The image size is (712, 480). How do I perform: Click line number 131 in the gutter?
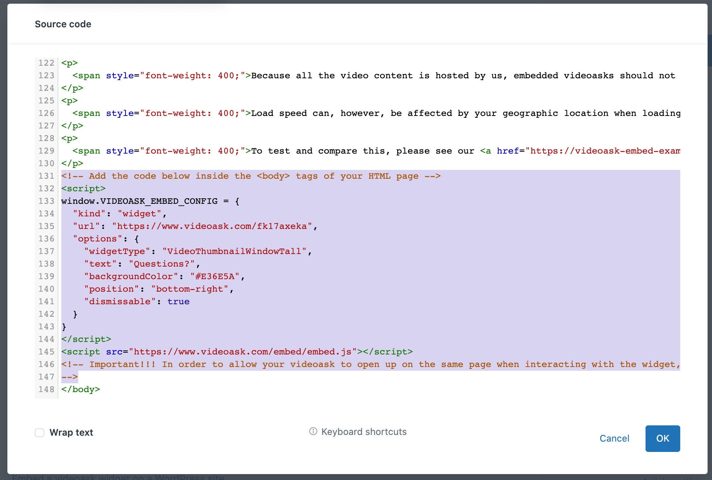pyautogui.click(x=46, y=176)
